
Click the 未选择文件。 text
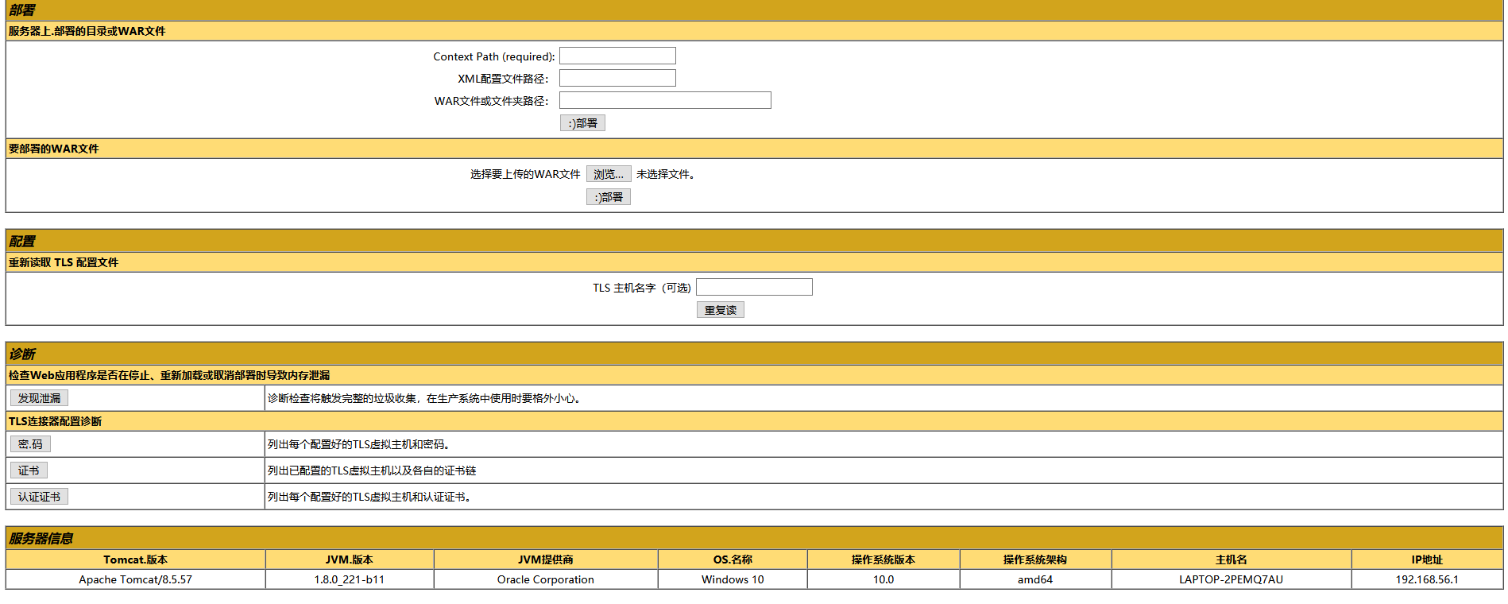click(666, 174)
